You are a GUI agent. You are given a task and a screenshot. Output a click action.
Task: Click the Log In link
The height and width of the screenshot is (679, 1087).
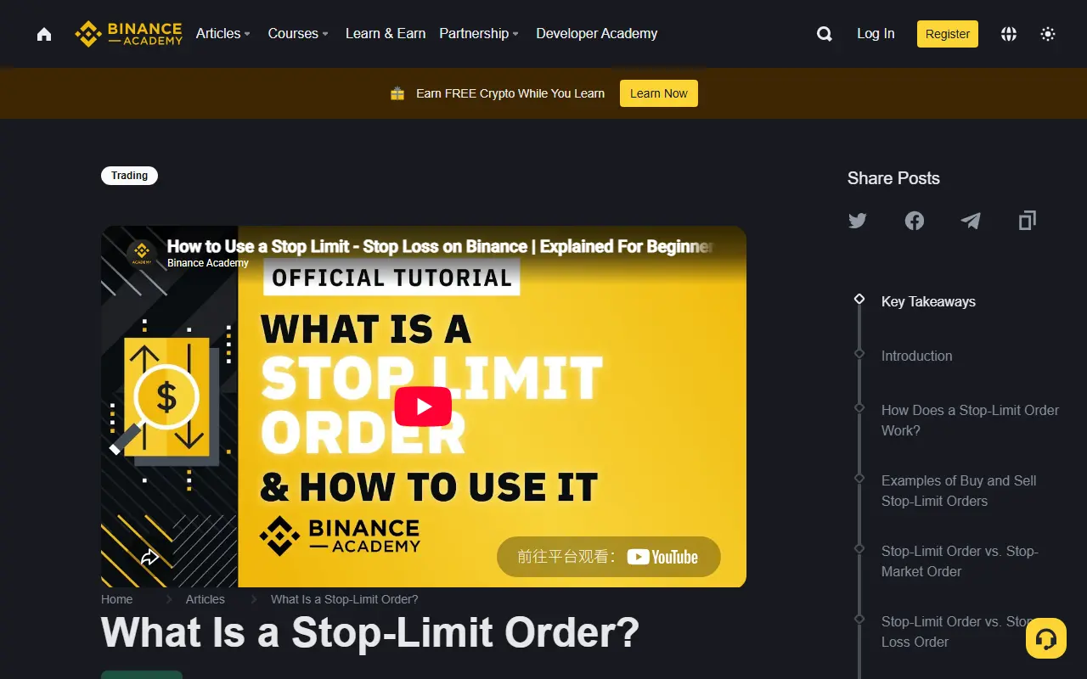pos(876,34)
